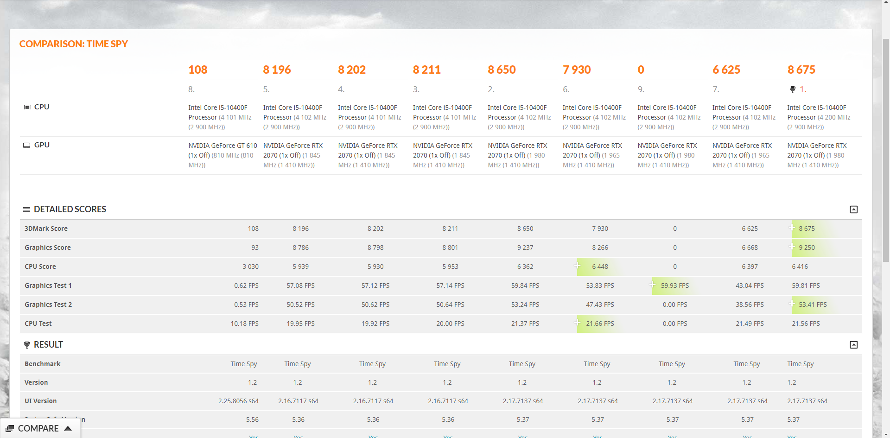Click the Graphics Score value 8 786
This screenshot has width=890, height=438.
click(301, 248)
